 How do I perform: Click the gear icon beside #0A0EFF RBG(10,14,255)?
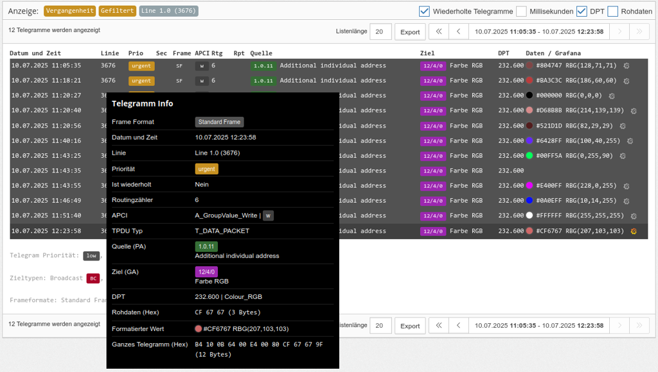[626, 201]
